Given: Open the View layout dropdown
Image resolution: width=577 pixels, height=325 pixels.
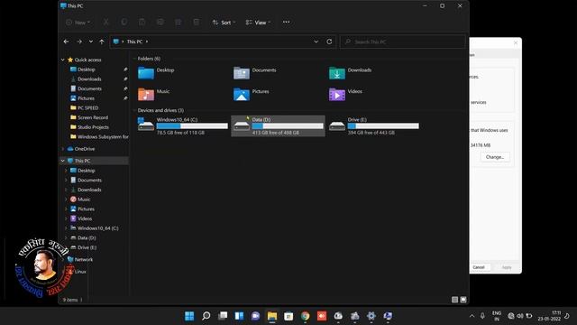Looking at the screenshot, I should pyautogui.click(x=258, y=23).
